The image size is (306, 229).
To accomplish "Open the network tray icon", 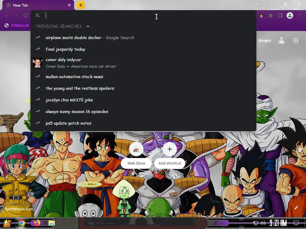I will point(256,223).
